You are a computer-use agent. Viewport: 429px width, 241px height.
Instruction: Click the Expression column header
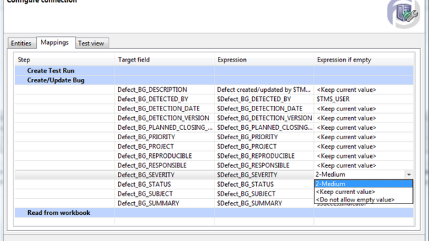coord(264,60)
